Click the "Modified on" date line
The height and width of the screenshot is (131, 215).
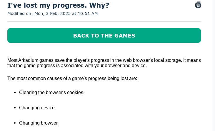point(52,13)
